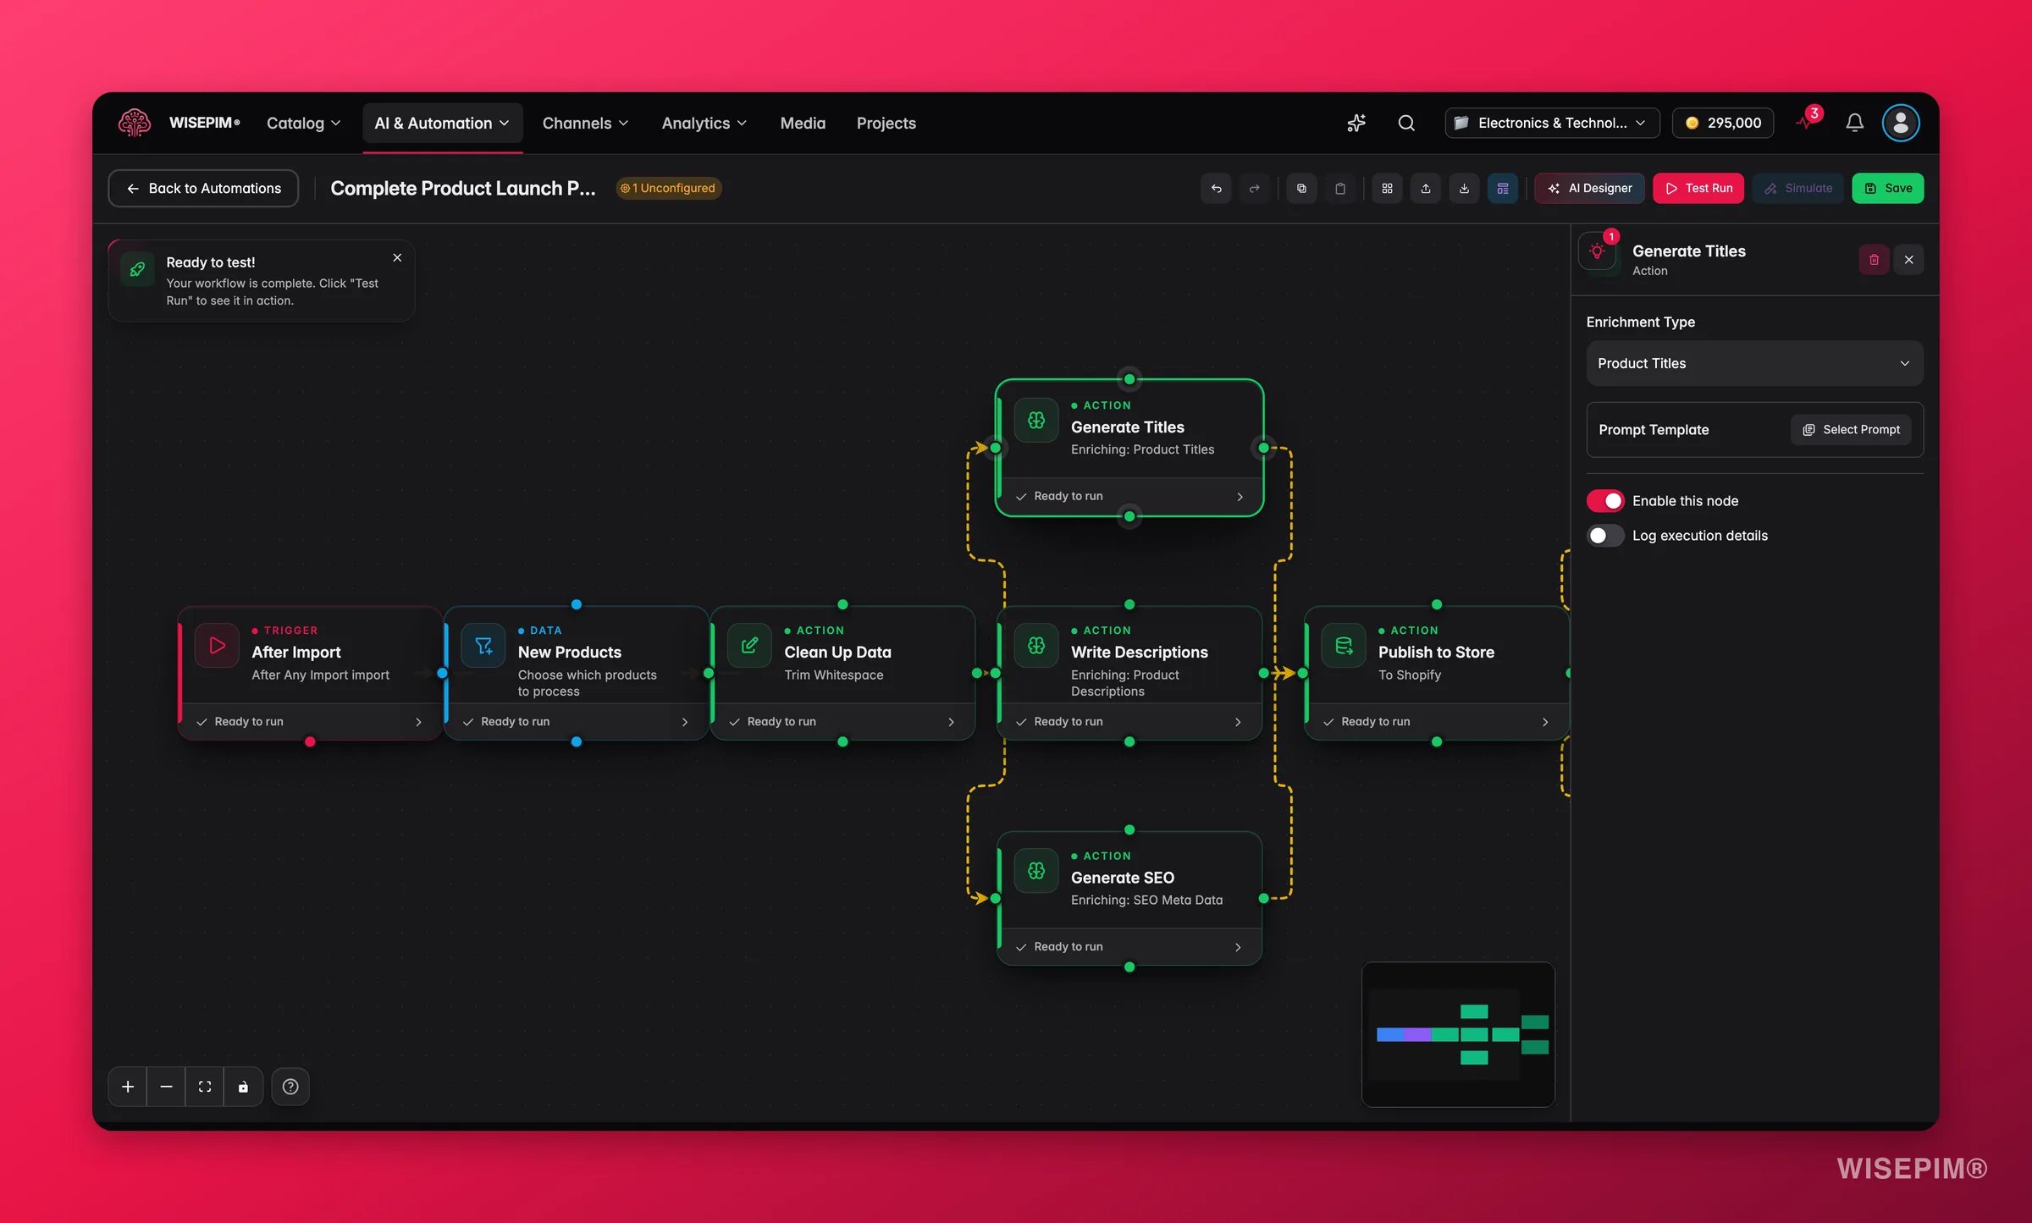2032x1223 pixels.
Task: Go to the Media menu item
Action: click(x=803, y=123)
